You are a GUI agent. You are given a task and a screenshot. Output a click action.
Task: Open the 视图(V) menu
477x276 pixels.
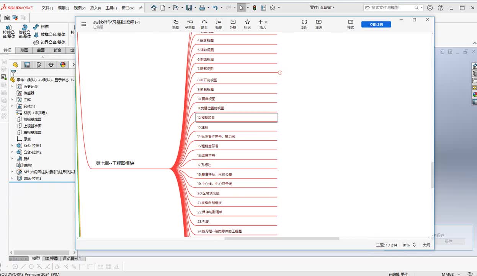point(80,8)
